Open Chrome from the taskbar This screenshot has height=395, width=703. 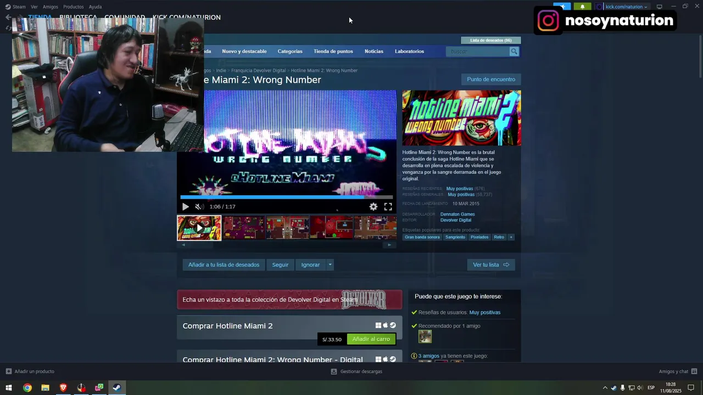point(27,388)
